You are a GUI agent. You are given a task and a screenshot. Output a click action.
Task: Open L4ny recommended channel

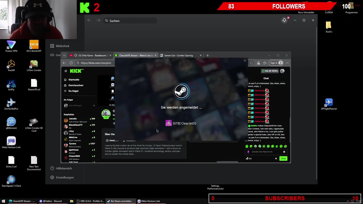(x=79, y=132)
